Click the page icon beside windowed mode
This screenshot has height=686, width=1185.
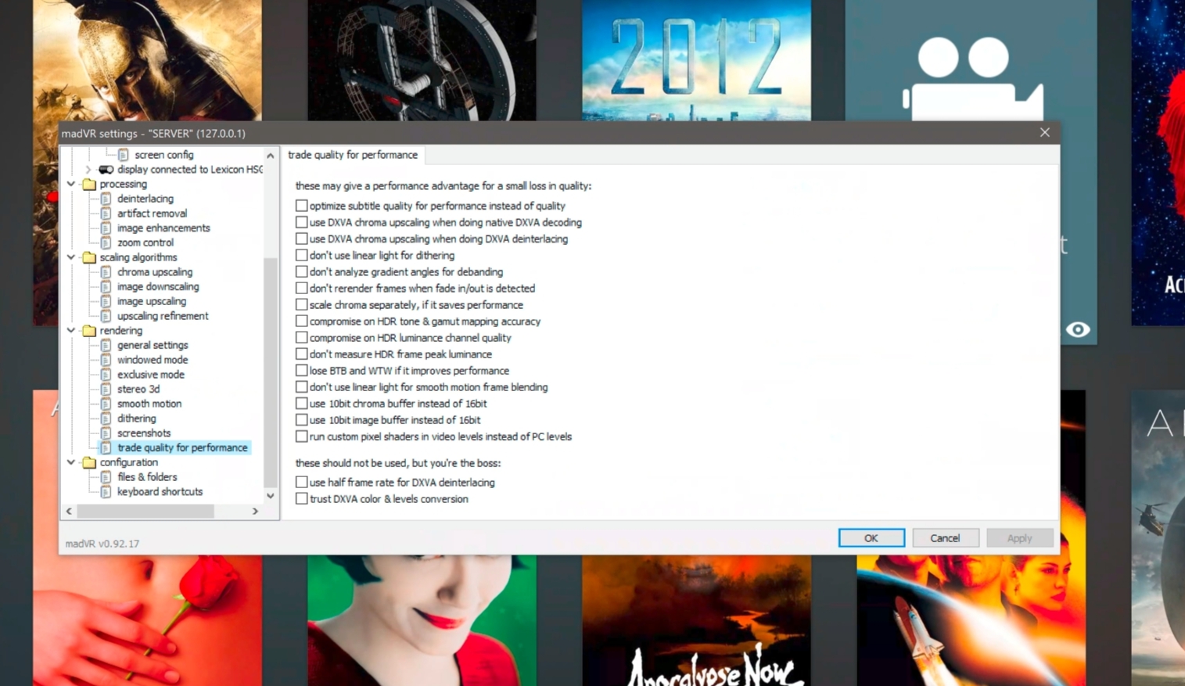click(106, 360)
